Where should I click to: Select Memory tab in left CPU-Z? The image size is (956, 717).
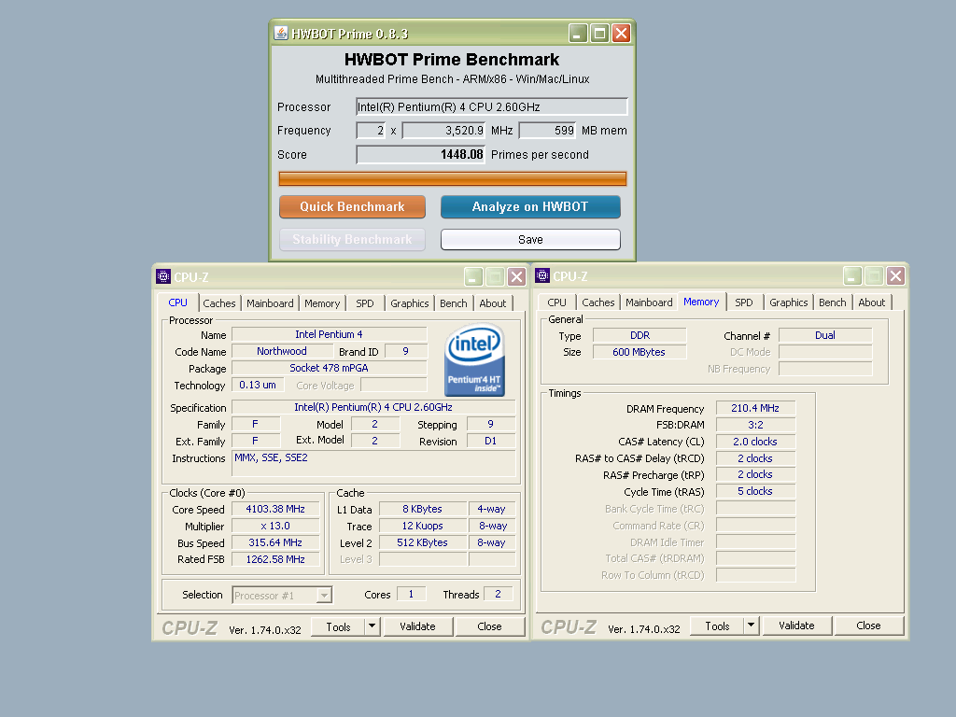click(322, 303)
